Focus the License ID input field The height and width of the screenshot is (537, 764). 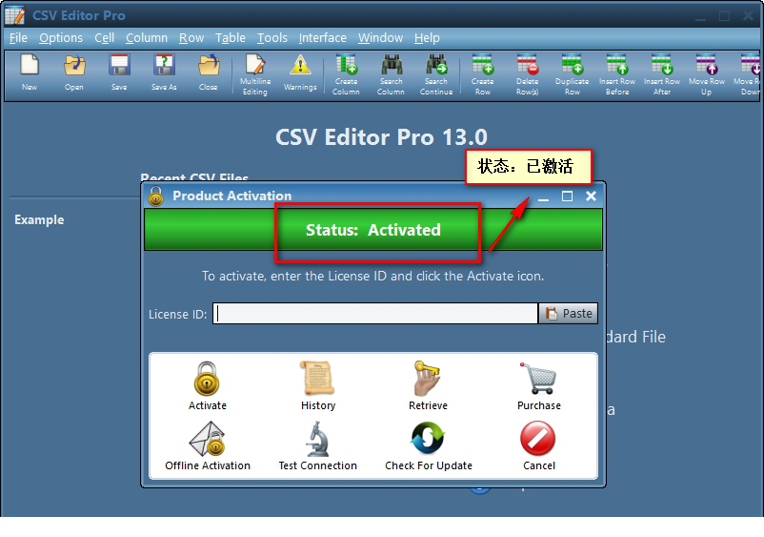375,313
